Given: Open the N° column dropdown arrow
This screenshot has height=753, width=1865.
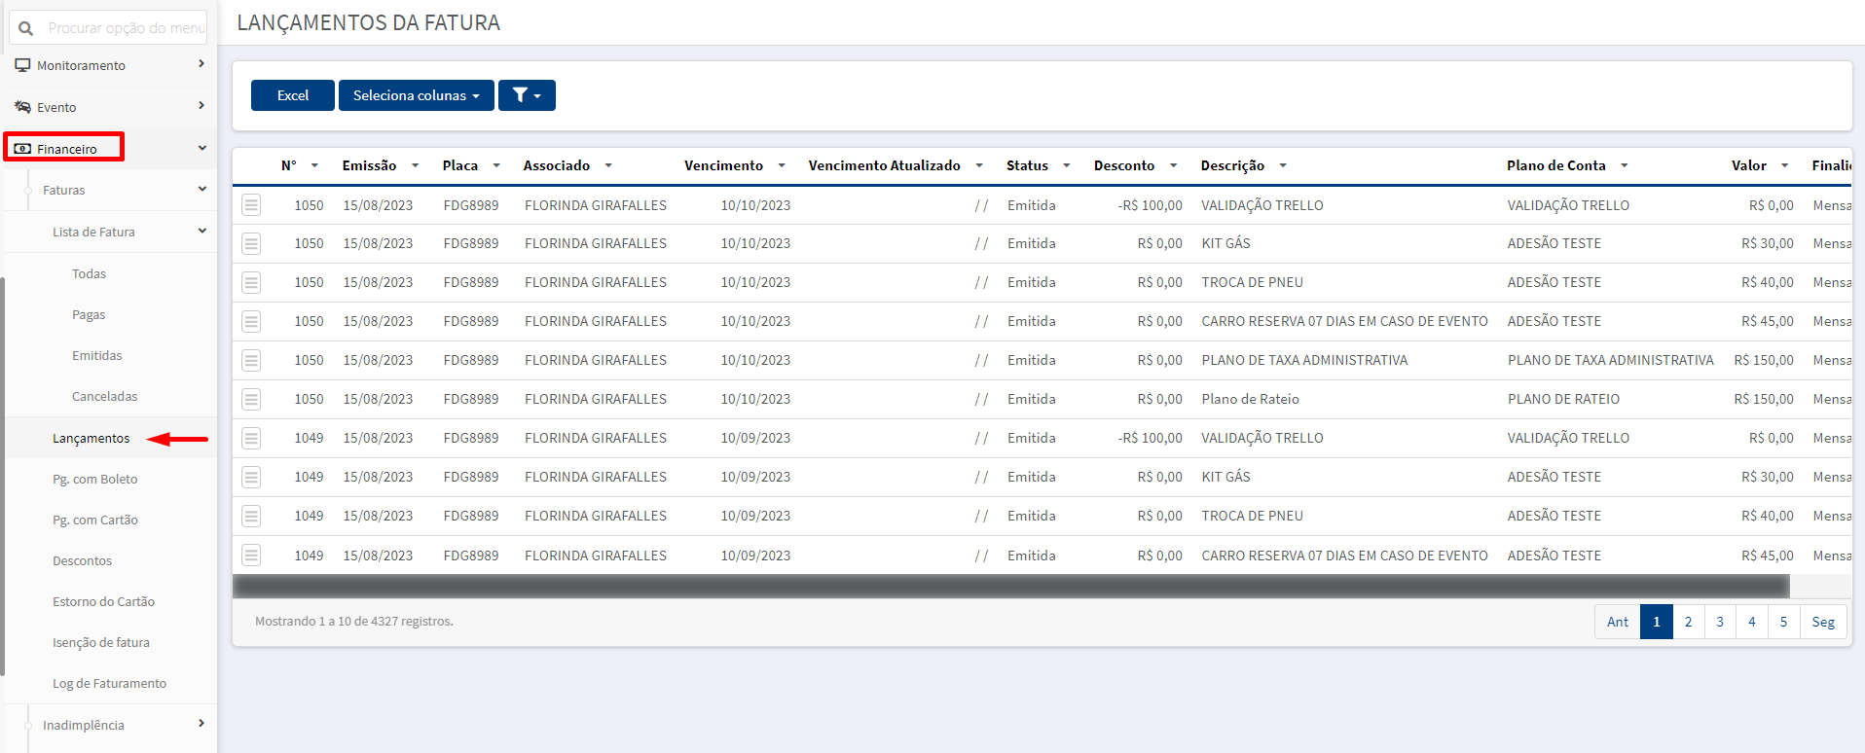Looking at the screenshot, I should [x=314, y=165].
